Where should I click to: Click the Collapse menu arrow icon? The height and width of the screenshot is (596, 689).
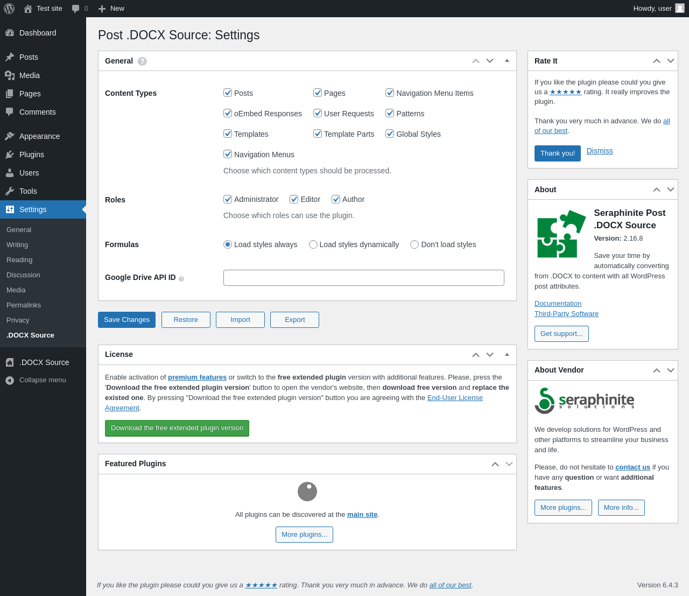(x=10, y=380)
